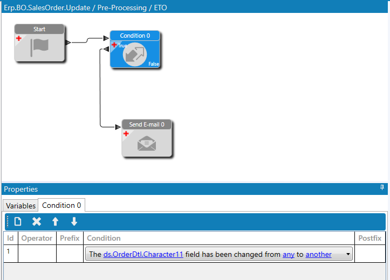
Task: Move condition row up
Action: tap(55, 221)
